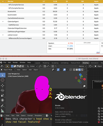
Task: Set selection mode to Subtract (third square icon)
Action: (18, 66)
